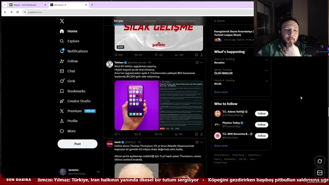Reply to the video post with 560 replies

[118, 55]
